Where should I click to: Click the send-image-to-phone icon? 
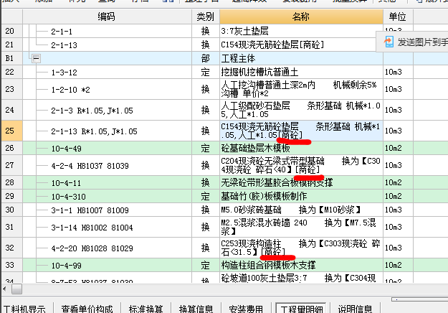[389, 42]
